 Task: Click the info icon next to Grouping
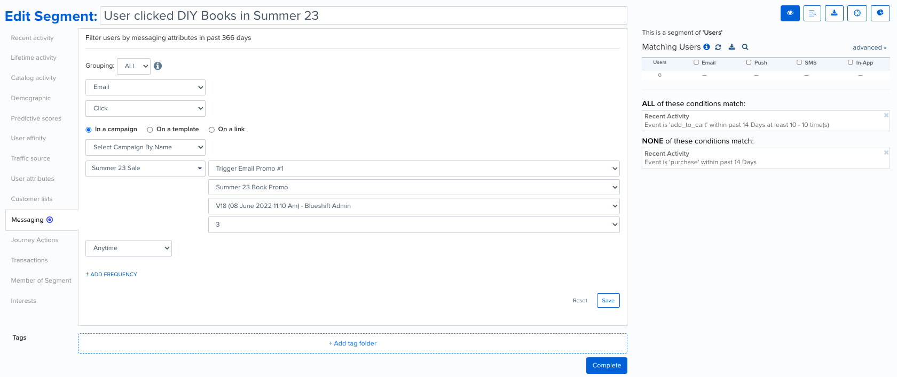coord(158,66)
